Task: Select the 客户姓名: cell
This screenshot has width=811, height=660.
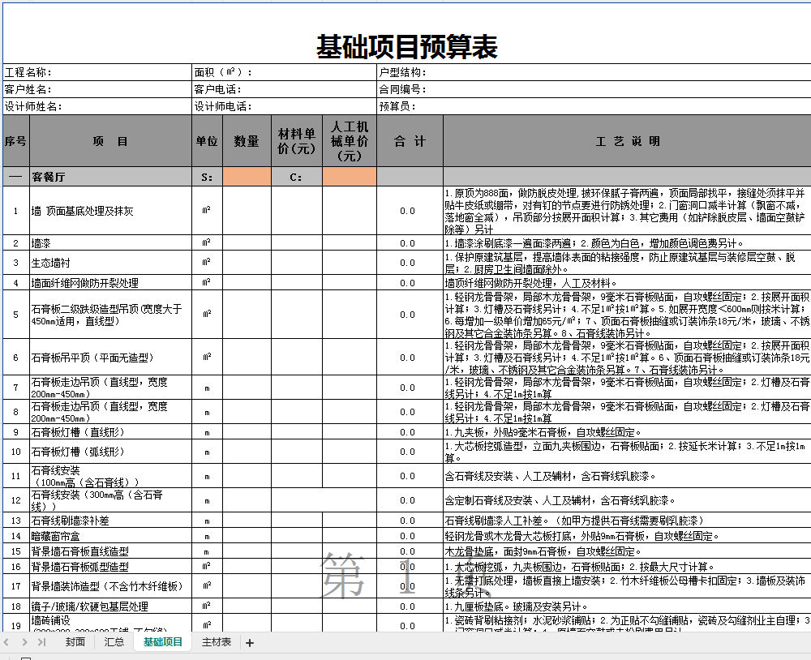Action: pos(97,89)
